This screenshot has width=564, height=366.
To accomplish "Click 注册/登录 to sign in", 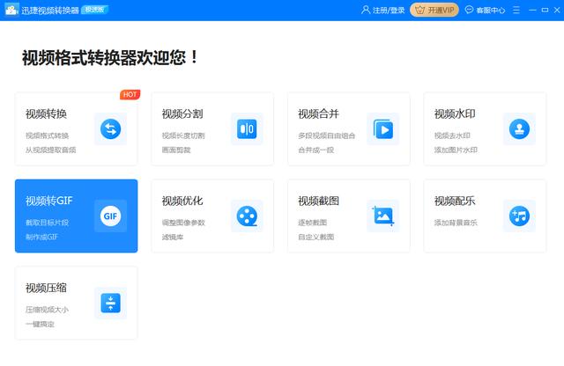I will click(383, 11).
